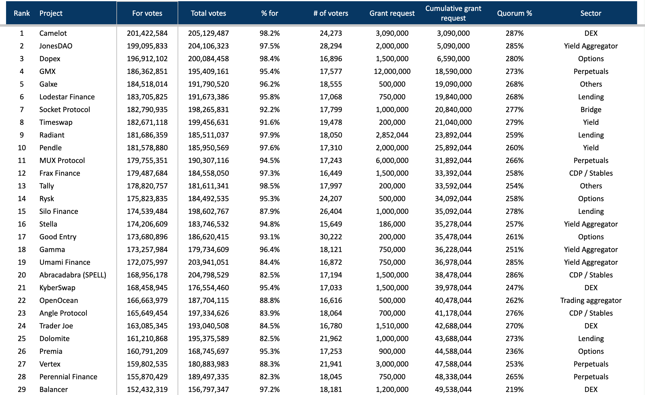
Task: Click the Trading aggregator sector cell
Action: 590,300
